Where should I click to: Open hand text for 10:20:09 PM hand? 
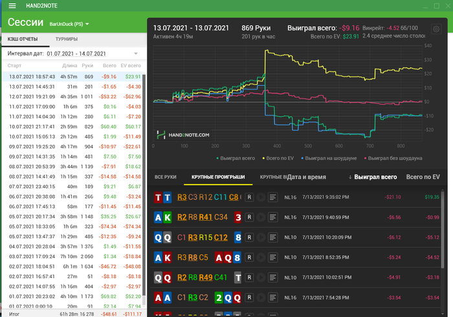point(272,237)
